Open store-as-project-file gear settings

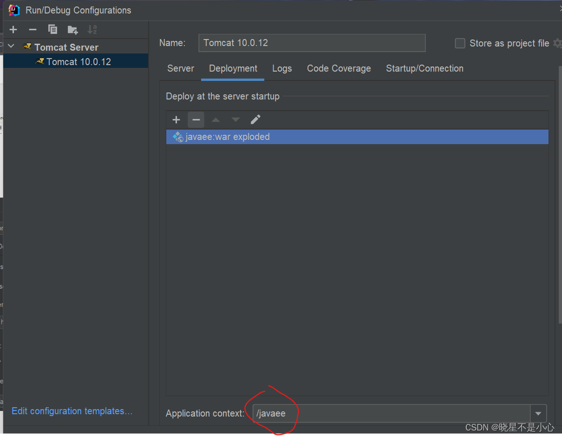(557, 43)
